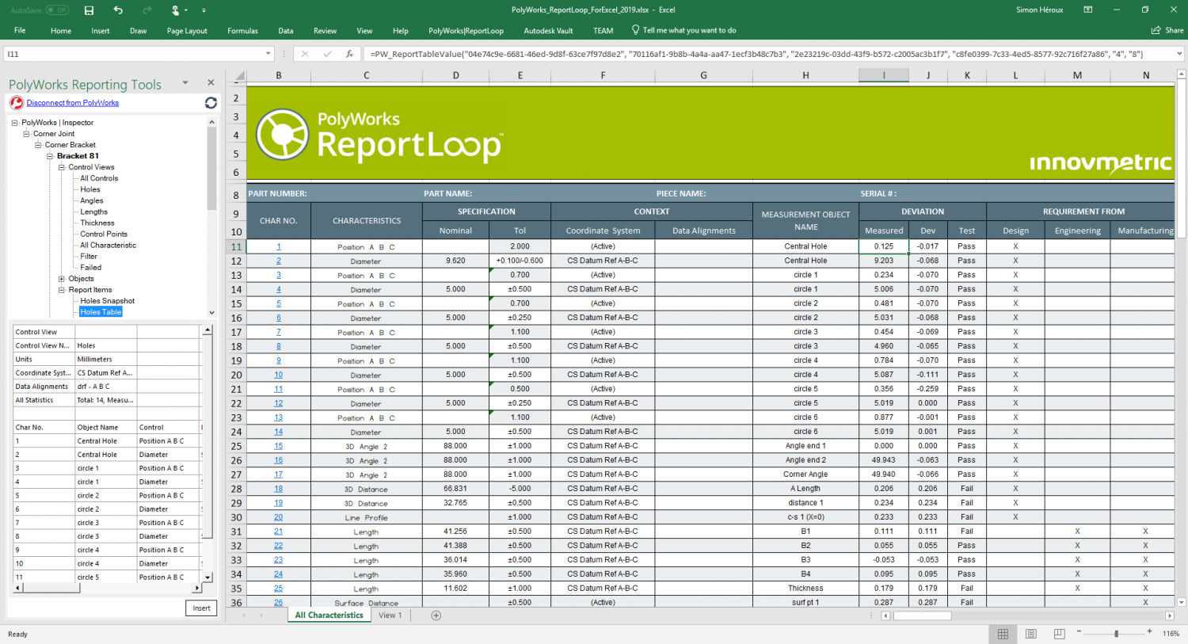
Task: Click the Insert Function fx icon
Action: coord(349,54)
